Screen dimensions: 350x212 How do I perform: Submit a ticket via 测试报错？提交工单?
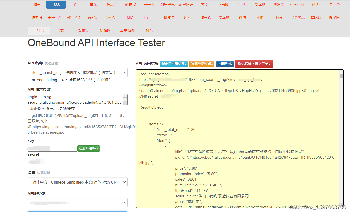coord(254,64)
